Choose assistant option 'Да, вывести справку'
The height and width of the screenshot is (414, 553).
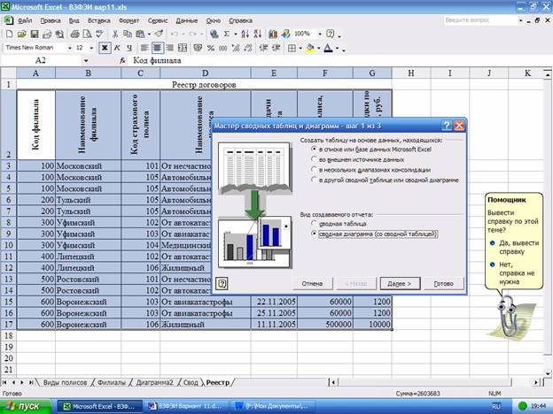coord(515,247)
